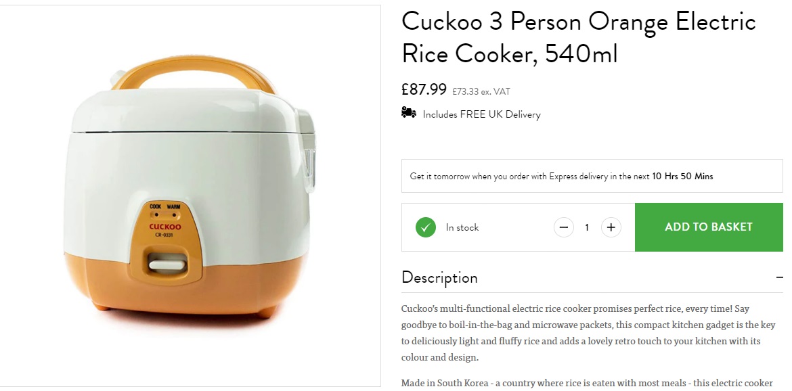Add the rice cooker to basket
This screenshot has width=792, height=391.
[709, 227]
